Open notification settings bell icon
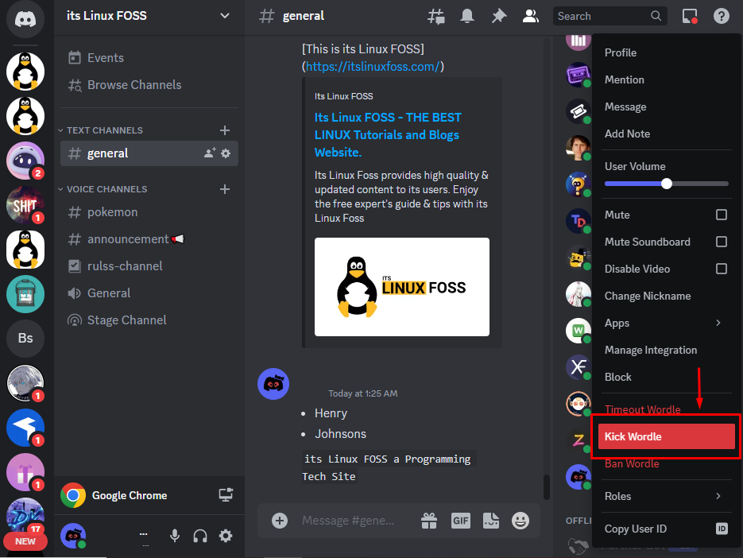Screen dimensions: 743x558 click(x=467, y=16)
